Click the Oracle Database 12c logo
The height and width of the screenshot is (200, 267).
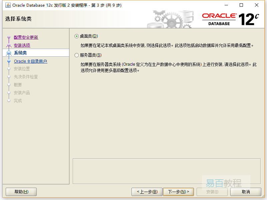click(x=230, y=19)
